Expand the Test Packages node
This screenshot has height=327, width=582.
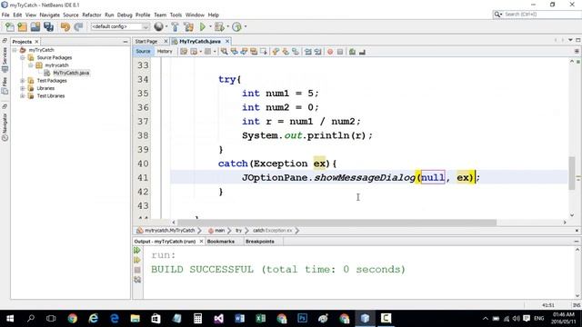click(22, 81)
